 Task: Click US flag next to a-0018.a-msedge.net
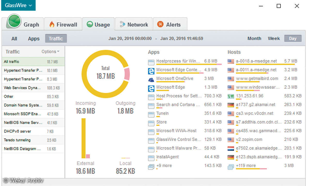(231, 61)
